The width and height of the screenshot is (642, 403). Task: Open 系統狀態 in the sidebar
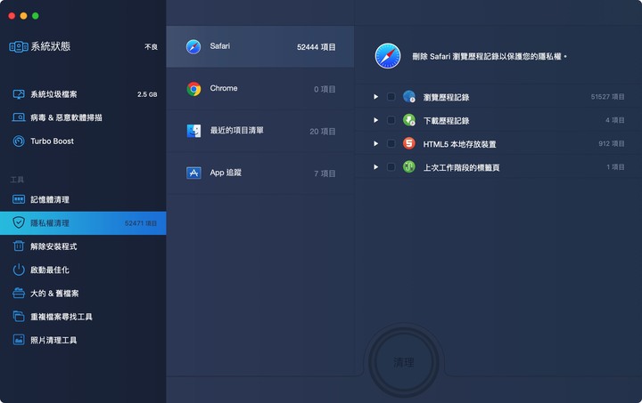coord(83,47)
